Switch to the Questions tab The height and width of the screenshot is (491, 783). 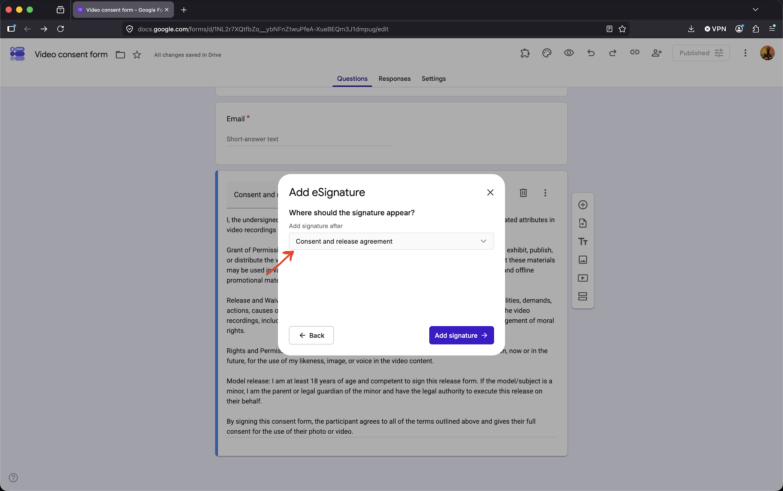(x=352, y=78)
